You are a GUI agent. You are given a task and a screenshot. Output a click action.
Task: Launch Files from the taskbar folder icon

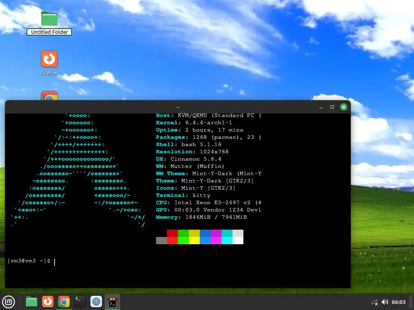[x=31, y=302]
